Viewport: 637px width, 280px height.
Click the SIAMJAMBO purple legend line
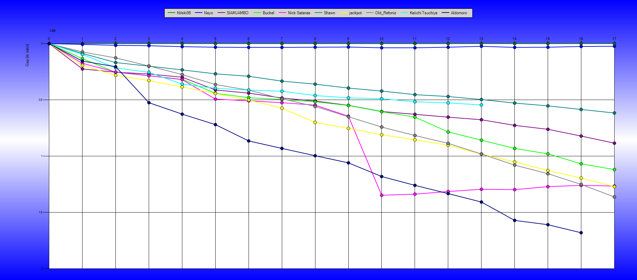point(222,13)
